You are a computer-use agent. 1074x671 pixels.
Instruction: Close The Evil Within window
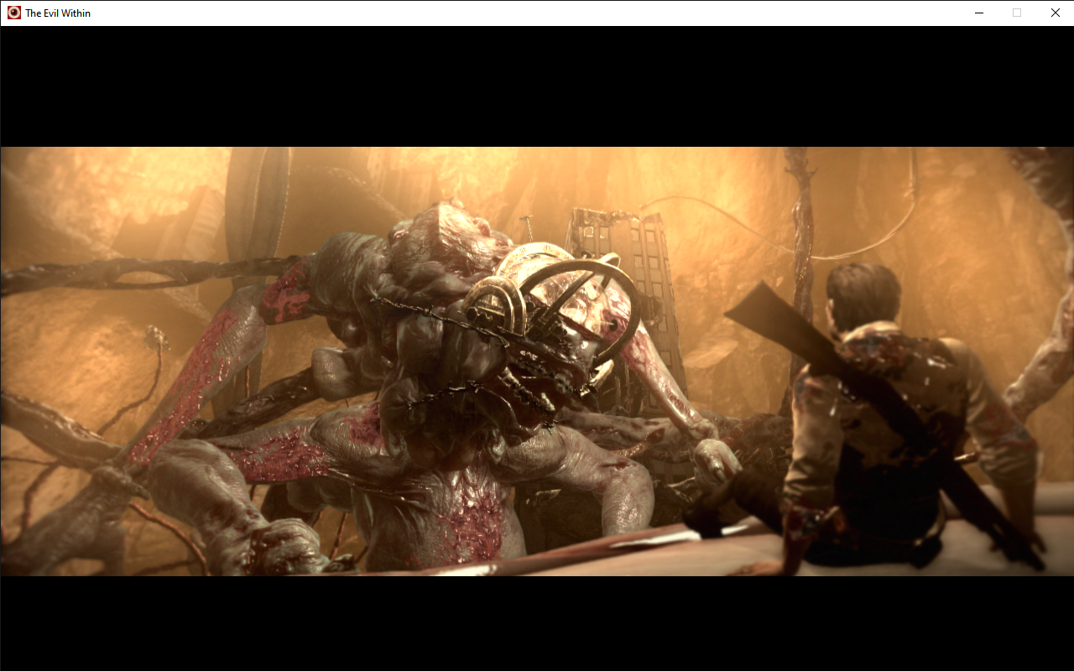pos(1055,13)
